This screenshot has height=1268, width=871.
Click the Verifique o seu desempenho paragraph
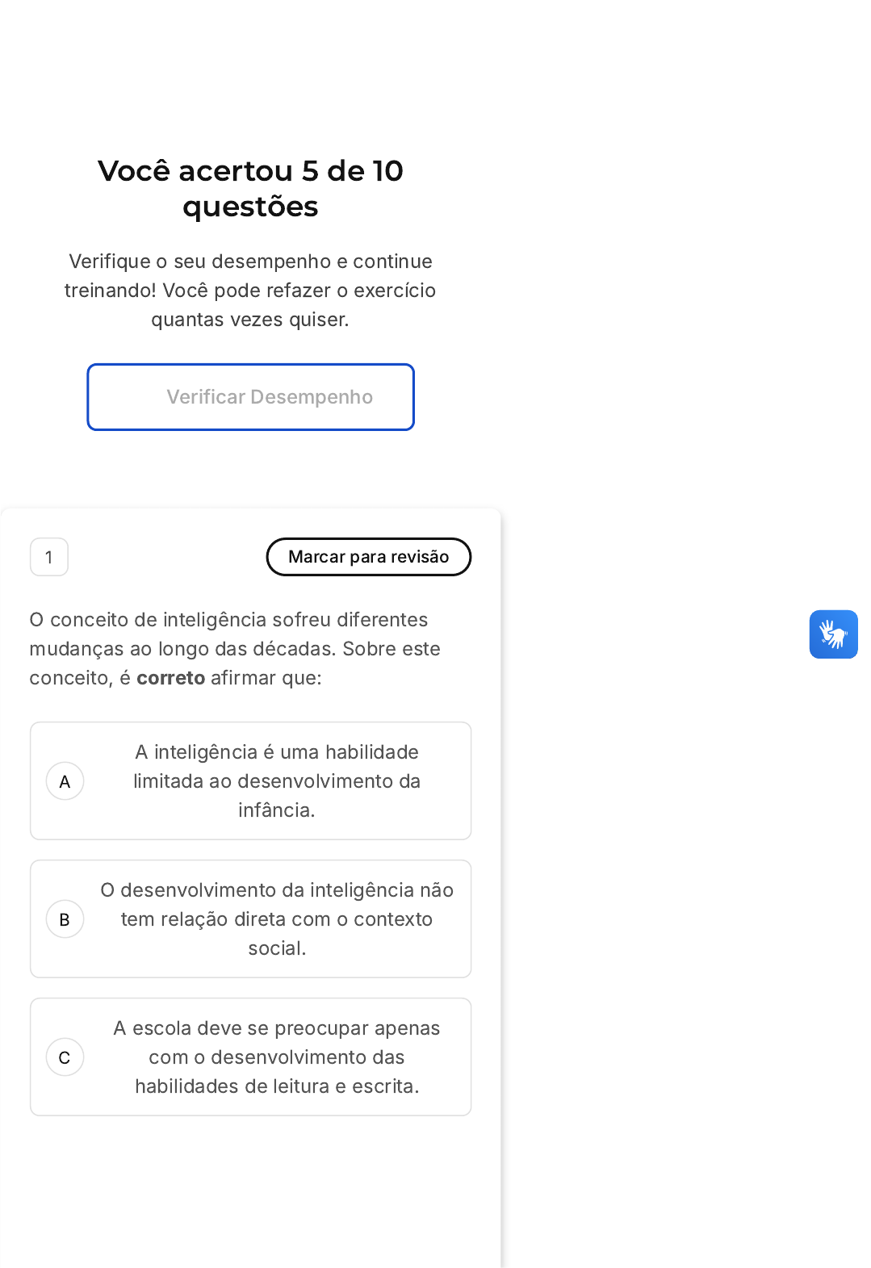(250, 291)
